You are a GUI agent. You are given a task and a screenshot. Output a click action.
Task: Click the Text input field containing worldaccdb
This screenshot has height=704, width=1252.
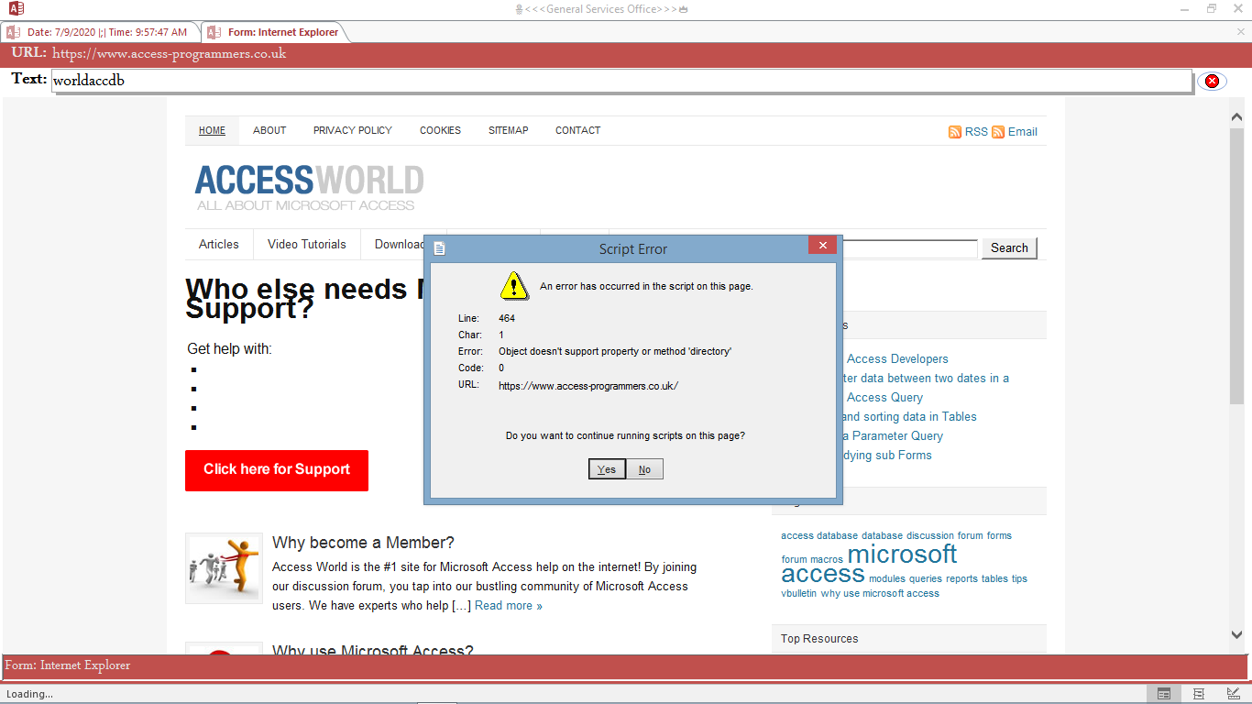coord(621,81)
